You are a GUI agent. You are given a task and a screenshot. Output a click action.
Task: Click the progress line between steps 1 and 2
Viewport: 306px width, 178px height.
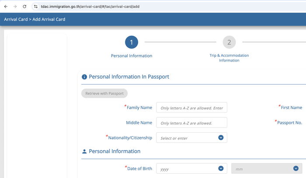pos(180,42)
